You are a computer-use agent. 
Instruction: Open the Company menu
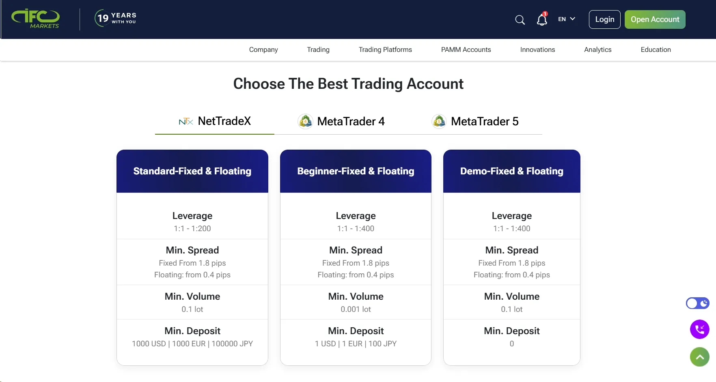pyautogui.click(x=263, y=49)
